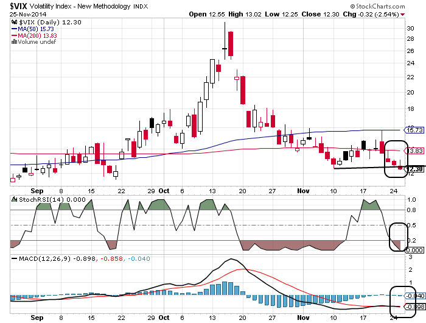Click the -0.898 tag on MACD axis

click(415, 307)
